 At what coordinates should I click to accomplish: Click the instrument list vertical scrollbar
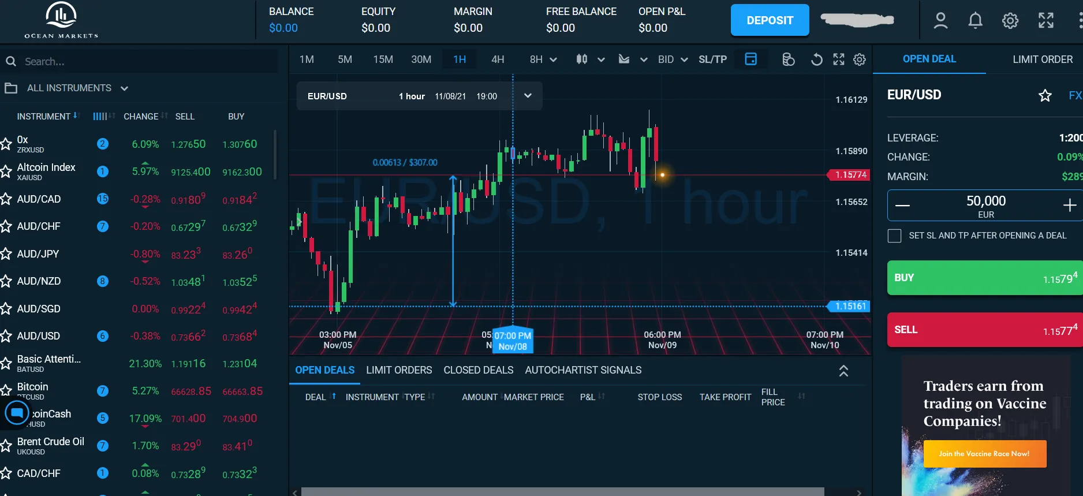tap(275, 154)
